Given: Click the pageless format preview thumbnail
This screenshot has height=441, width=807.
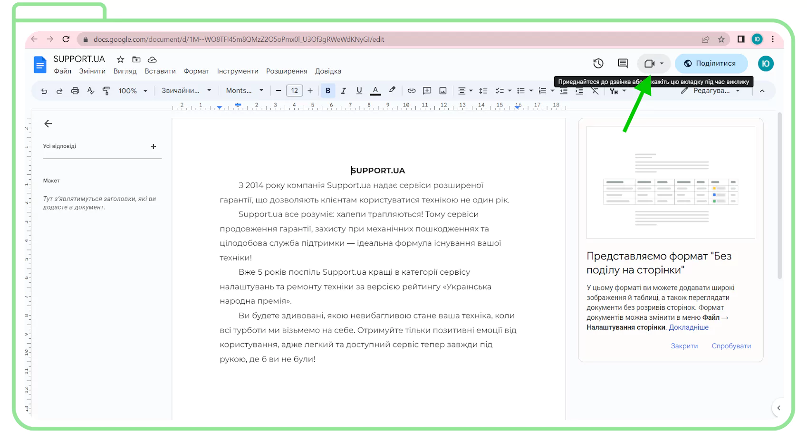Looking at the screenshot, I should pyautogui.click(x=671, y=182).
